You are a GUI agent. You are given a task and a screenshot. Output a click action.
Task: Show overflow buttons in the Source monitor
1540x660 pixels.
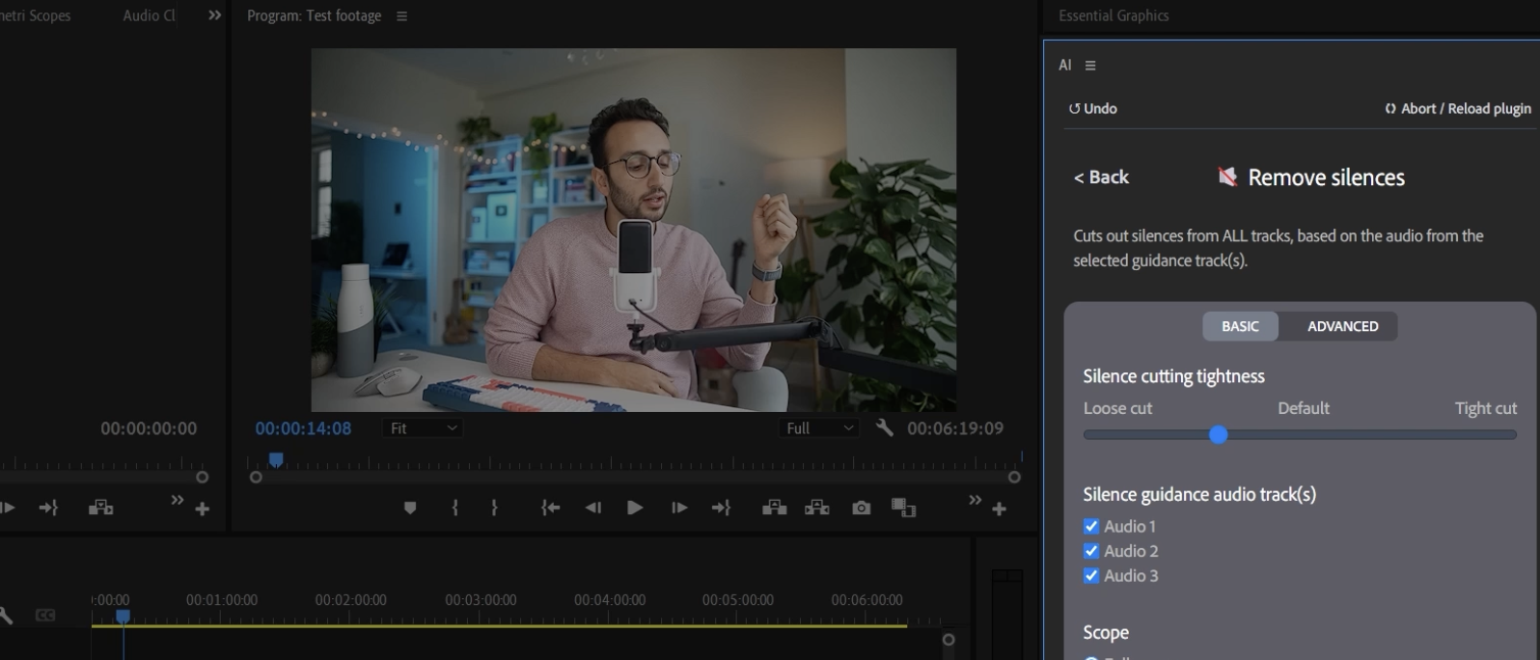[x=177, y=500]
